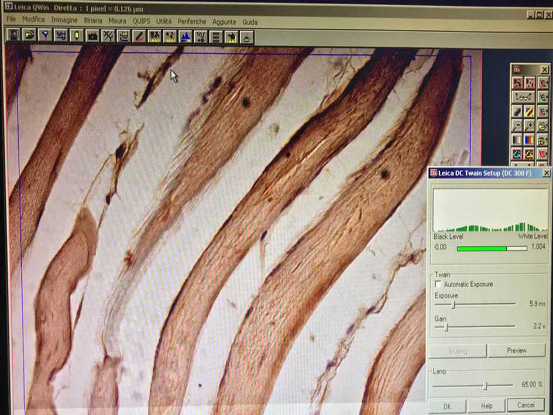Click the black camera capture icon

coord(92,36)
